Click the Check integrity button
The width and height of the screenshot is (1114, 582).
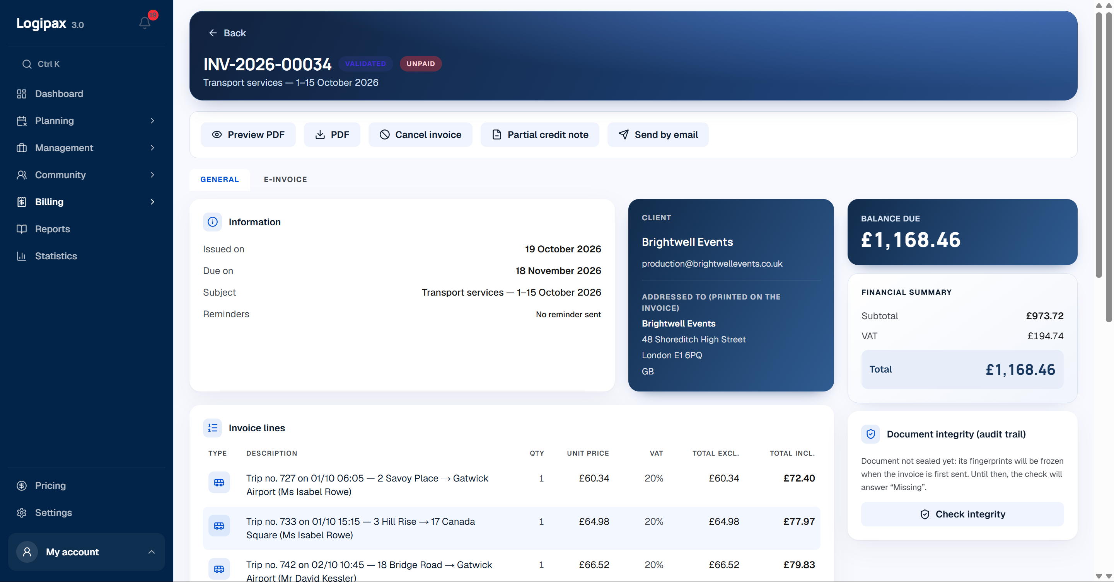(x=962, y=514)
